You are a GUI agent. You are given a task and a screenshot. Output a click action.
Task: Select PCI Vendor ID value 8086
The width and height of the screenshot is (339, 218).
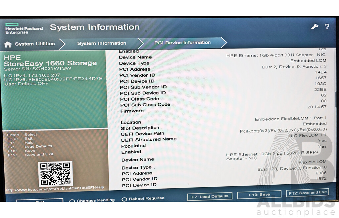pyautogui.click(x=321, y=173)
